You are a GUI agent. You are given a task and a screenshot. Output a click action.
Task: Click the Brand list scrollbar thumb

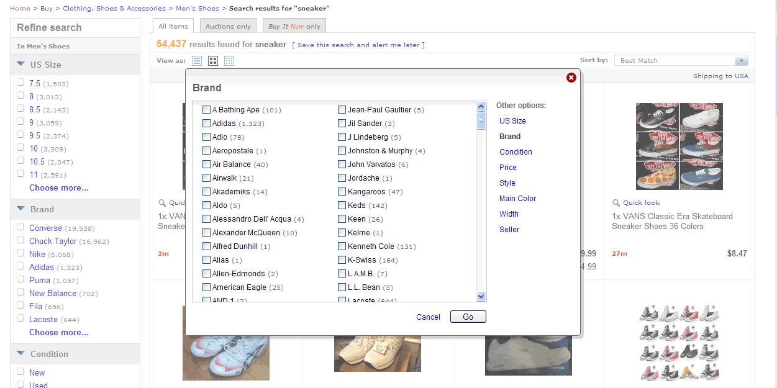pos(481,121)
